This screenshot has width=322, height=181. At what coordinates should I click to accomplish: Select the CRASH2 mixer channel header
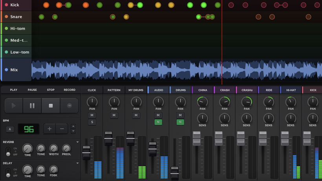tap(247, 90)
